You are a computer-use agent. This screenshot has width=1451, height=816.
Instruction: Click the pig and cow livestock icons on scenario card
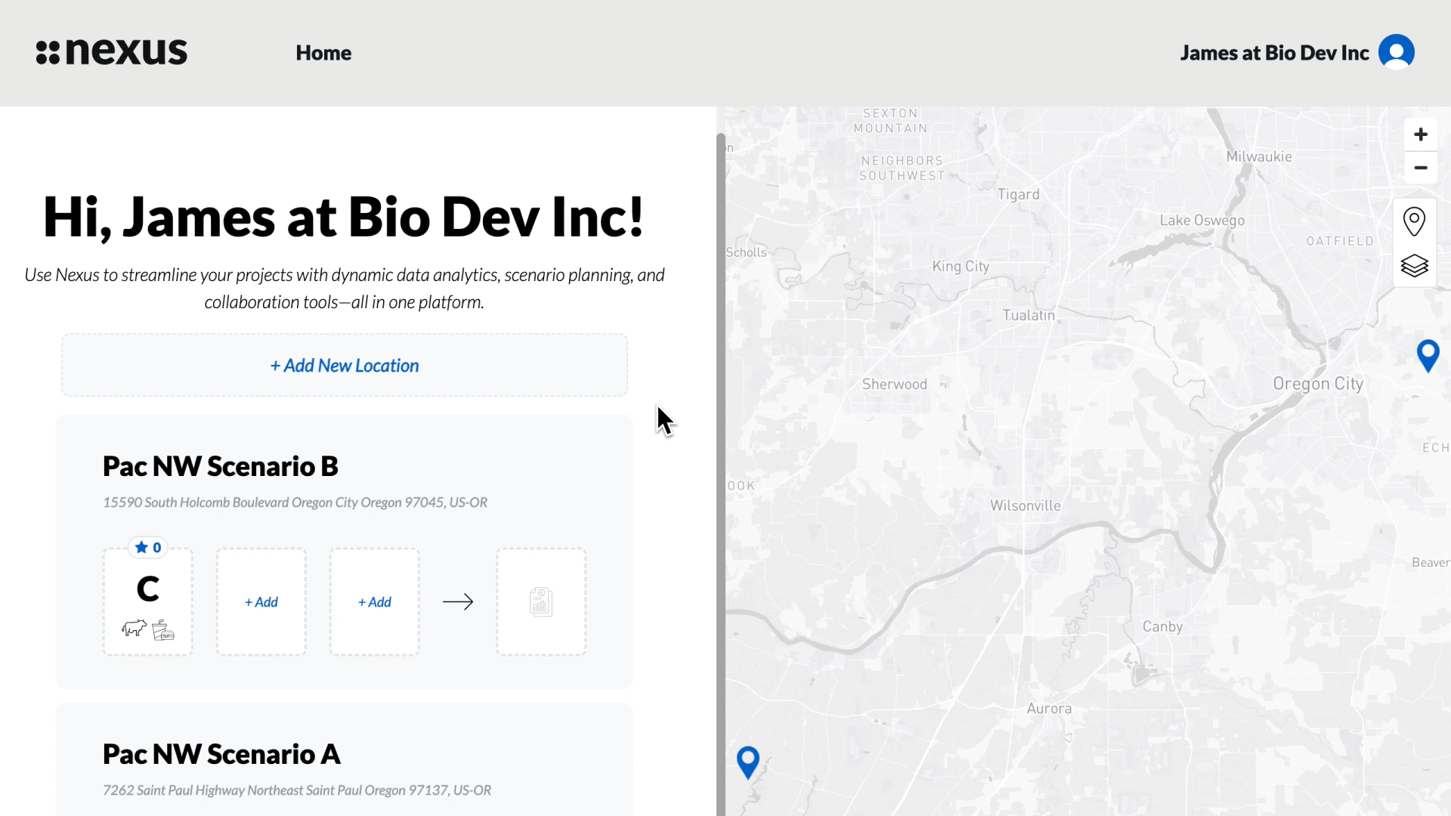click(147, 629)
